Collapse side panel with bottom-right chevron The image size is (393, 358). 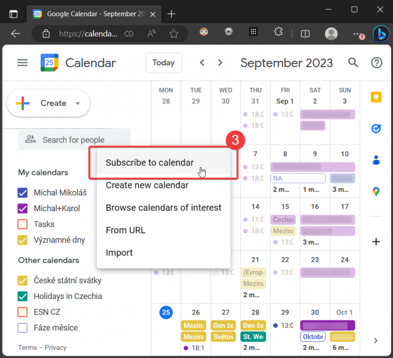pos(376,341)
